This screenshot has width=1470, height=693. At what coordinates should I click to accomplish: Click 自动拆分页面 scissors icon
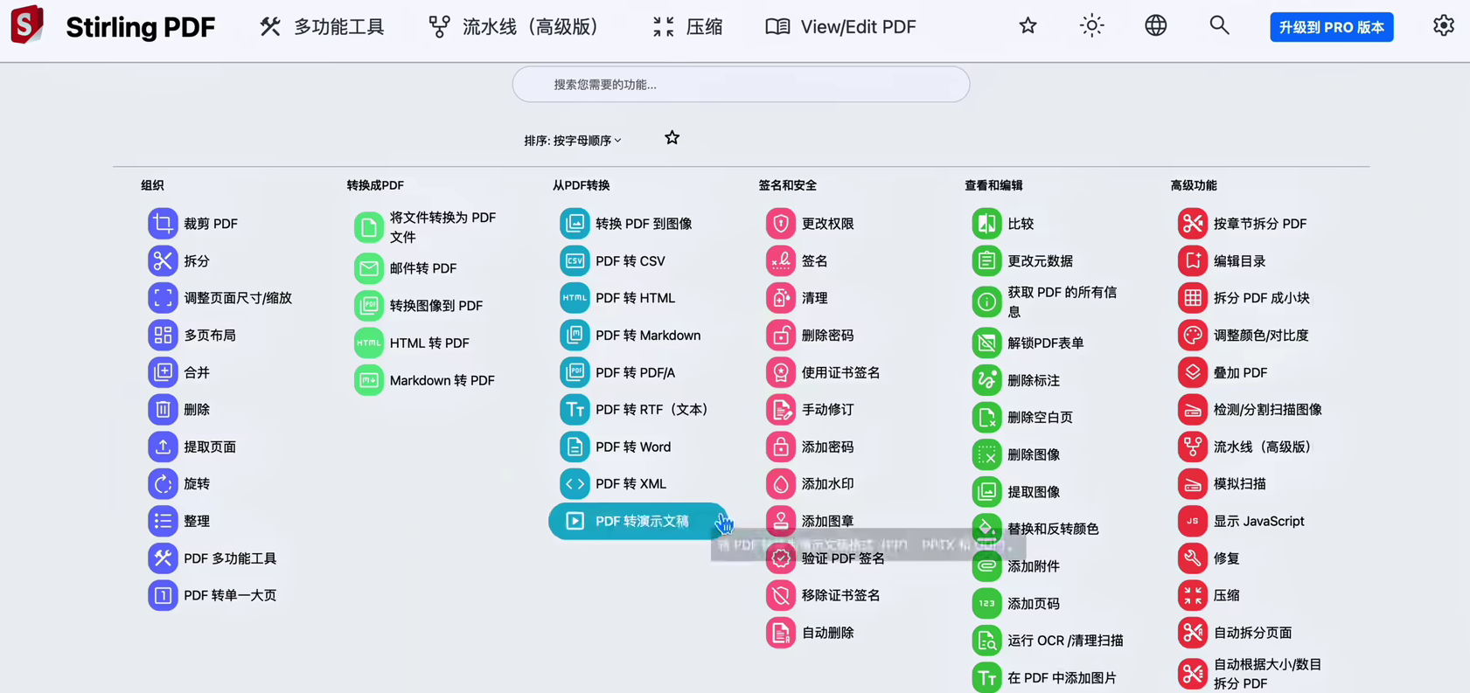coord(1193,633)
